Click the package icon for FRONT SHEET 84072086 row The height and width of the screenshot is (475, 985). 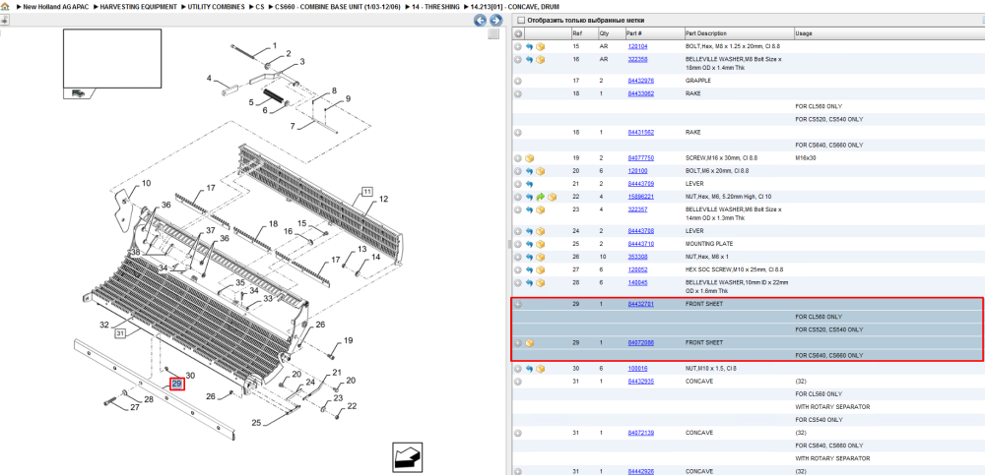pyautogui.click(x=530, y=343)
